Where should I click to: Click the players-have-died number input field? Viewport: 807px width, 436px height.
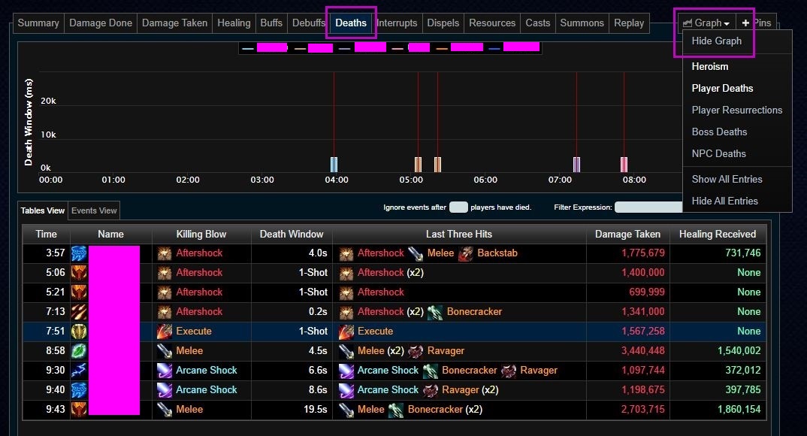[x=458, y=207]
